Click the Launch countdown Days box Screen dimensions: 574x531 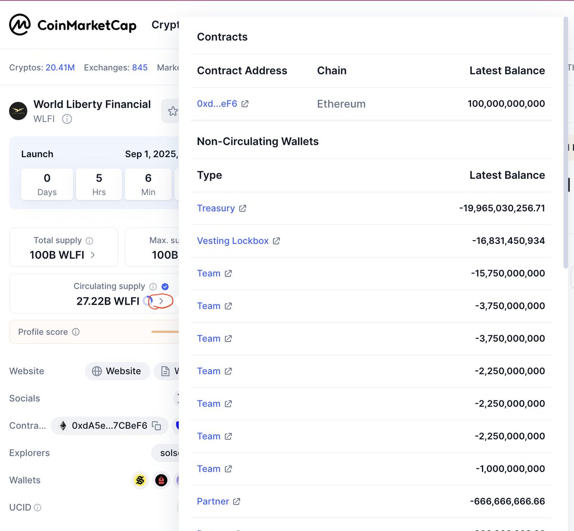[x=47, y=184]
